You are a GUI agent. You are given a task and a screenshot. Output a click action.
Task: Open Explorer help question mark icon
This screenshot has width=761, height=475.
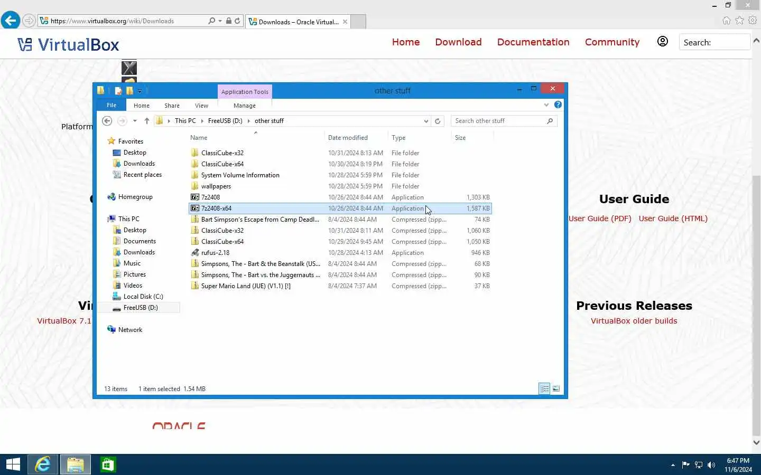click(x=558, y=105)
